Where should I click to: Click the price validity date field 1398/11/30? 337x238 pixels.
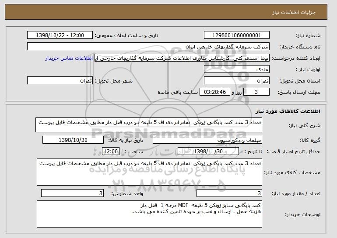click(208, 152)
